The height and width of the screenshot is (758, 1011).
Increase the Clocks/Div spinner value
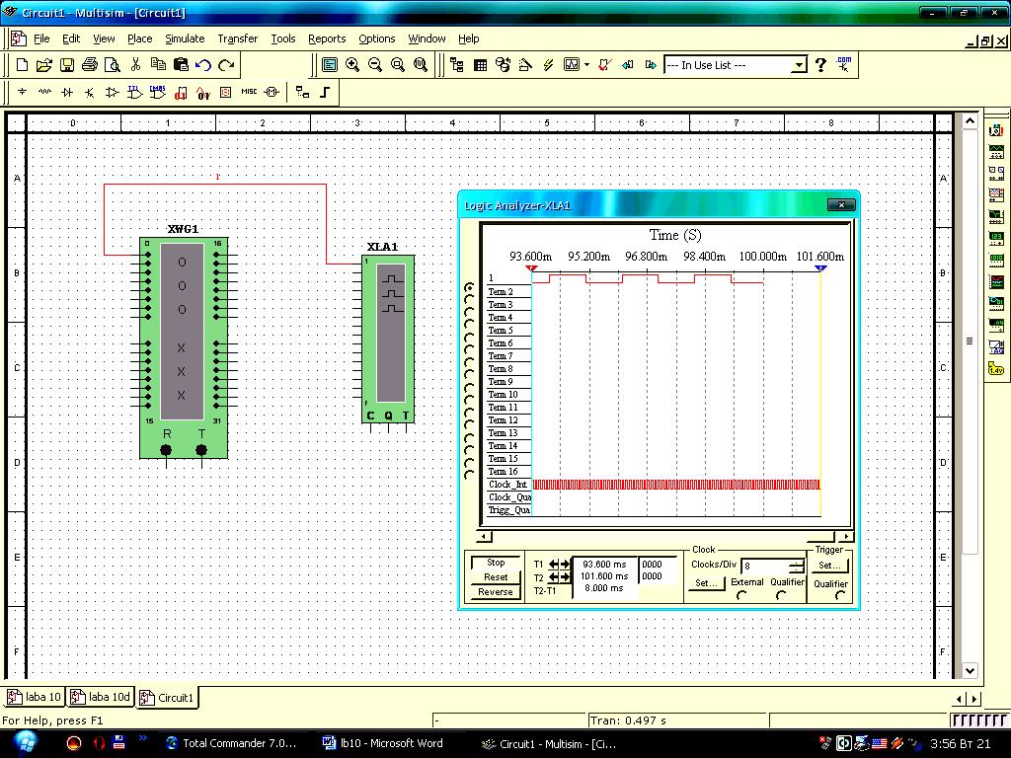(796, 563)
